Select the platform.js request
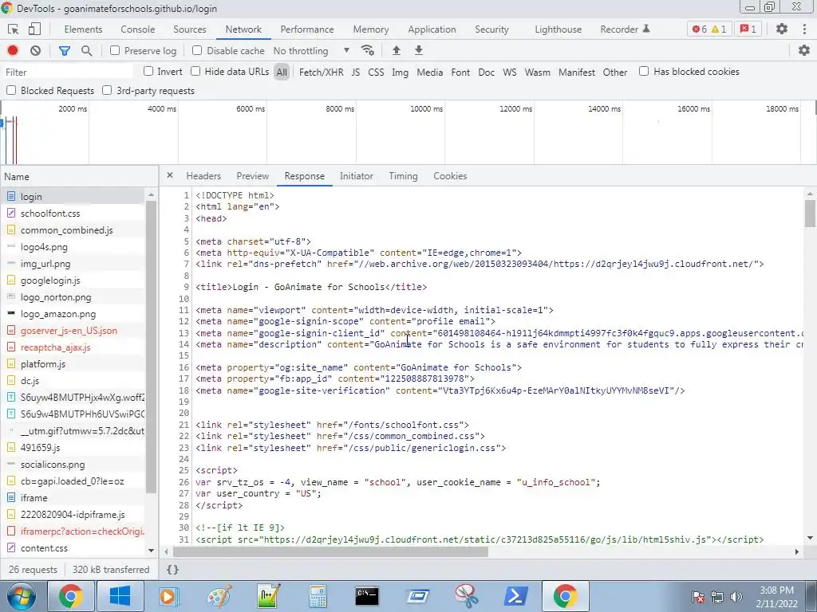Image resolution: width=817 pixels, height=612 pixels. [x=73, y=363]
